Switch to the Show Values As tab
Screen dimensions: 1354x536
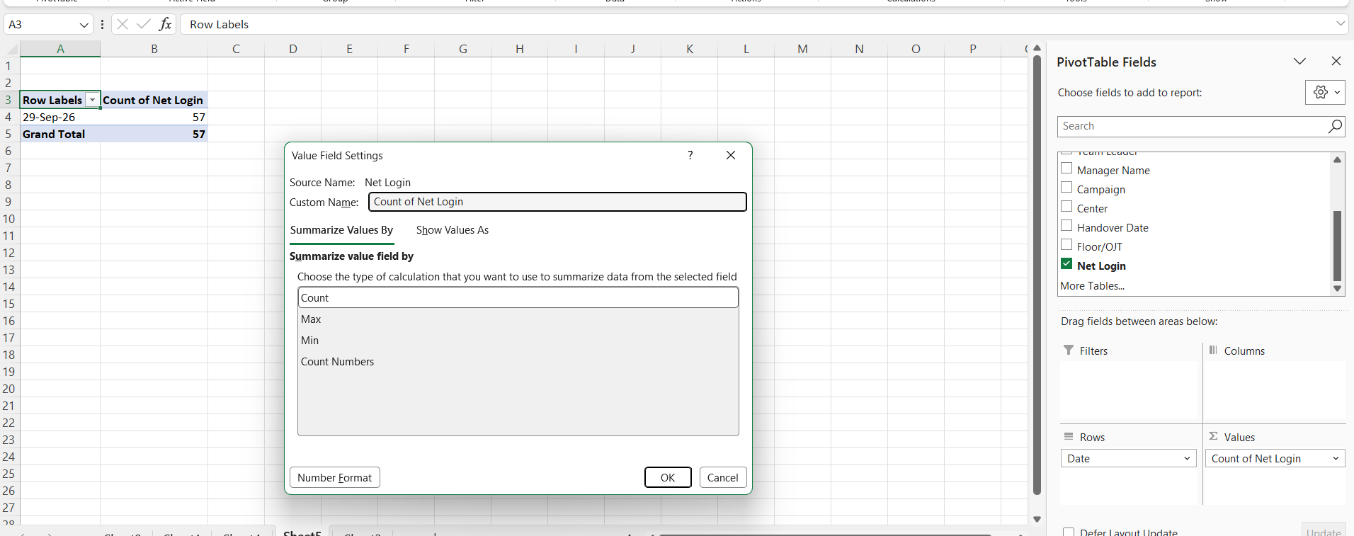click(x=453, y=230)
